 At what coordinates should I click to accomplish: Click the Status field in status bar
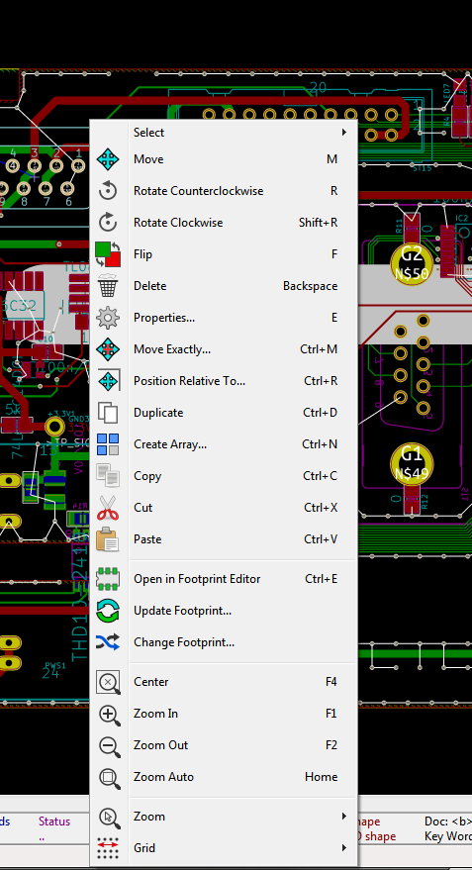pyautogui.click(x=54, y=821)
